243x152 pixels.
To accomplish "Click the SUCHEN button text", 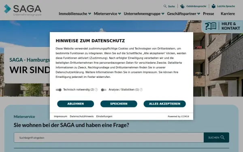I will (213, 137).
